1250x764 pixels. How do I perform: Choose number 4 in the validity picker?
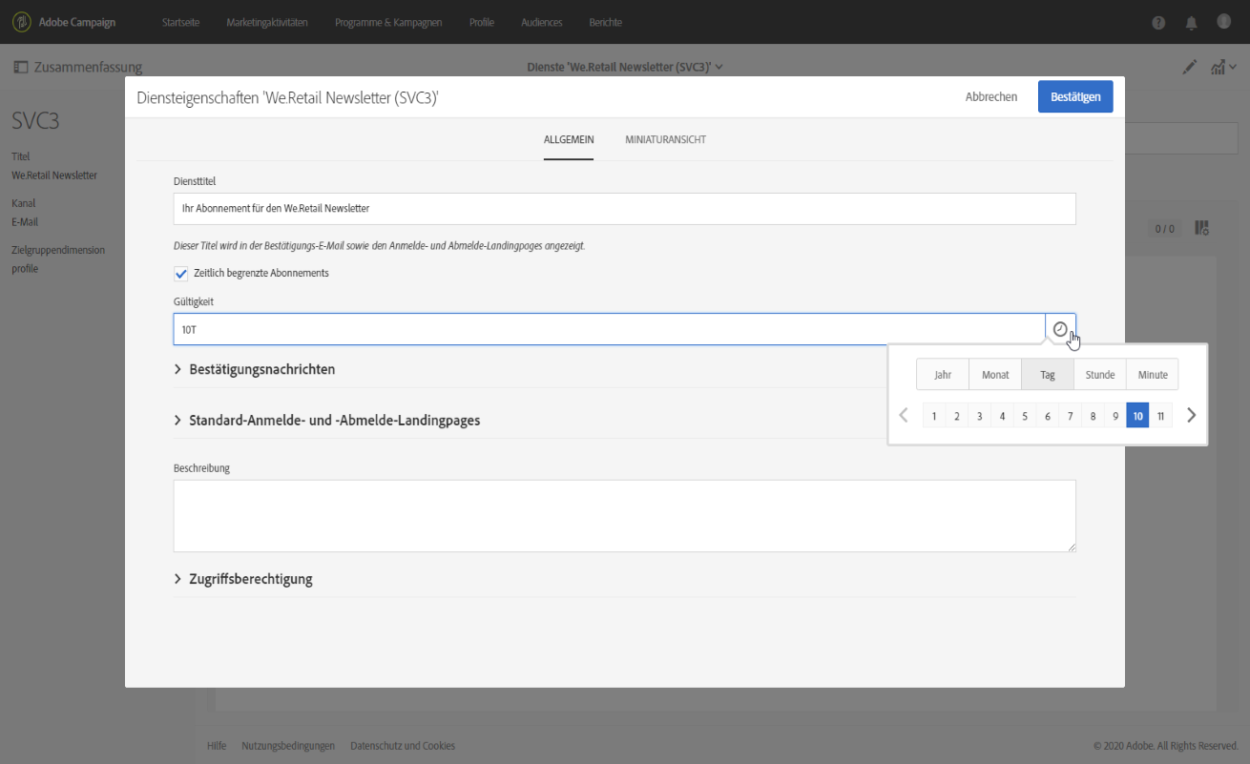[1002, 416]
